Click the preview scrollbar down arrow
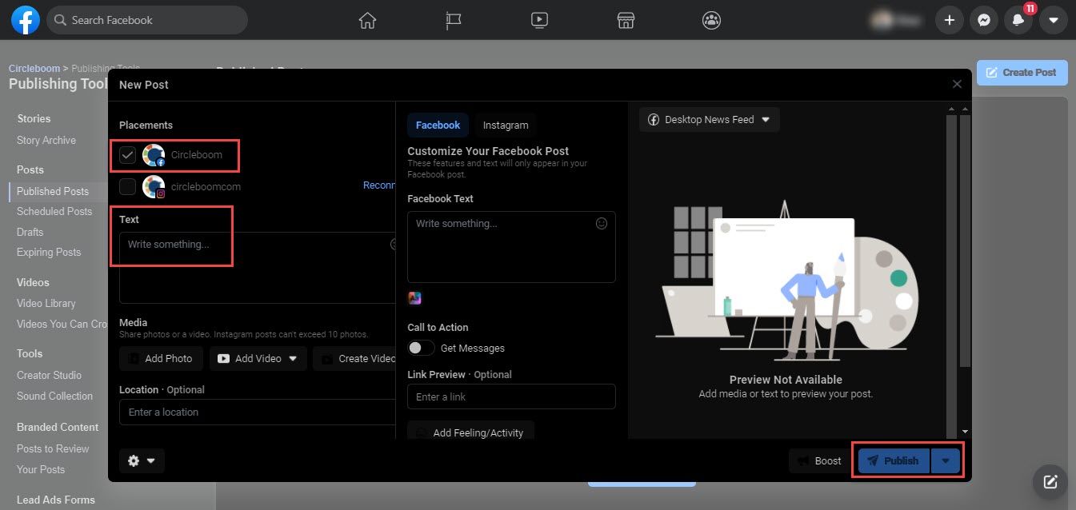 tap(965, 432)
